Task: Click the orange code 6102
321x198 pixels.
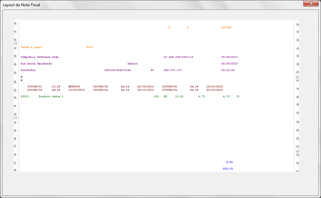Action: (x=89, y=47)
